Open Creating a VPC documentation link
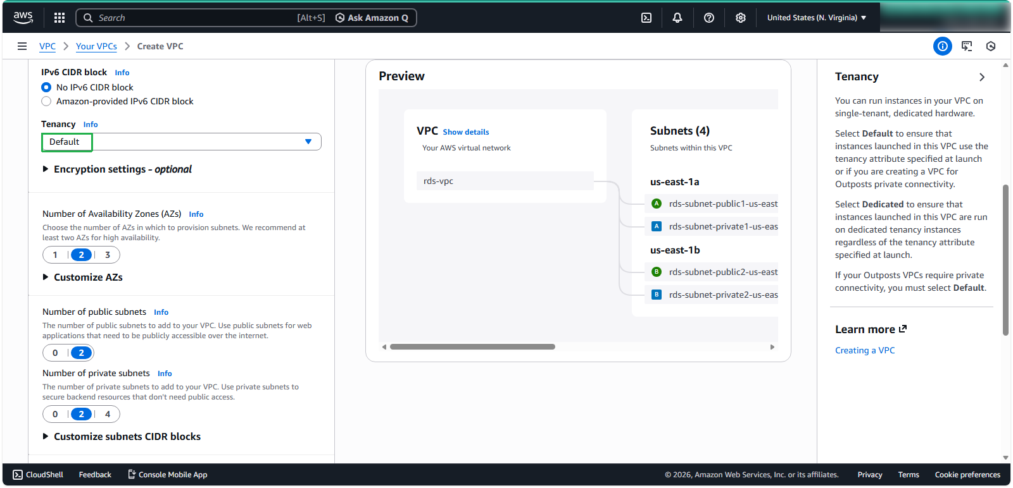Image resolution: width=1013 pixels, height=488 pixels. (865, 350)
